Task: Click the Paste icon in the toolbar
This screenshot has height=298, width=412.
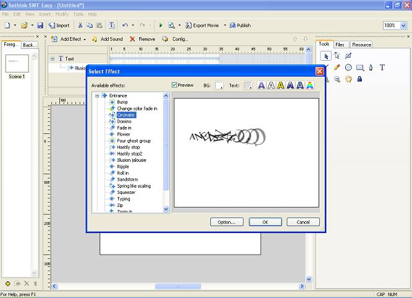Action: coord(99,25)
